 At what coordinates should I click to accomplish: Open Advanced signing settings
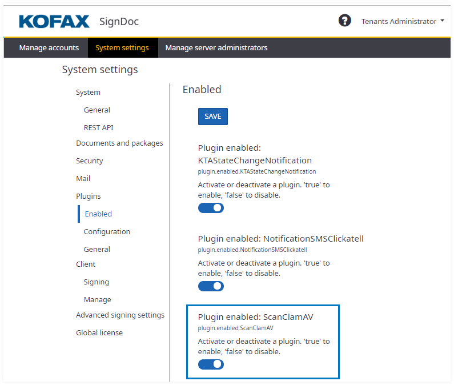coord(120,315)
